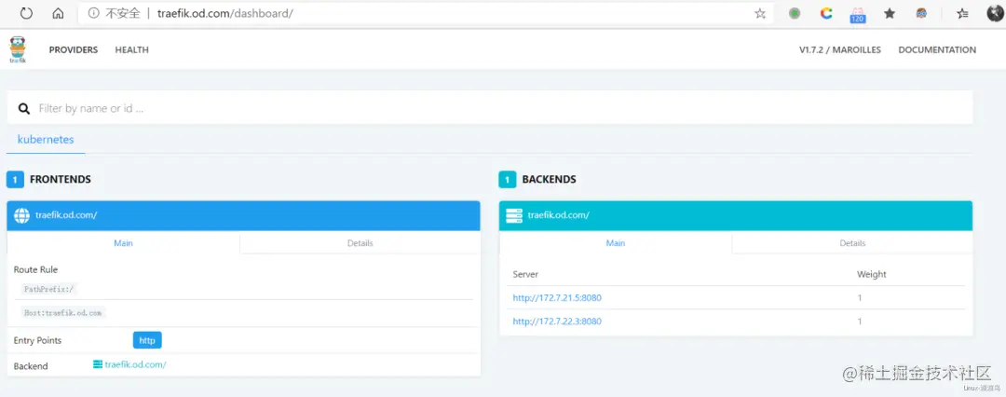The height and width of the screenshot is (397, 1006).
Task: Click the browser reload icon
Action: click(x=26, y=13)
